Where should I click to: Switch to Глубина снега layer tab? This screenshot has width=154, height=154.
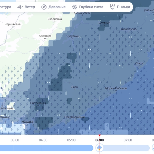88,7
